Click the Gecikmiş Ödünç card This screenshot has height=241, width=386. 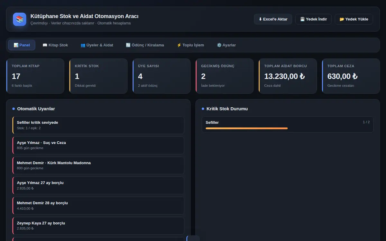click(x=225, y=76)
